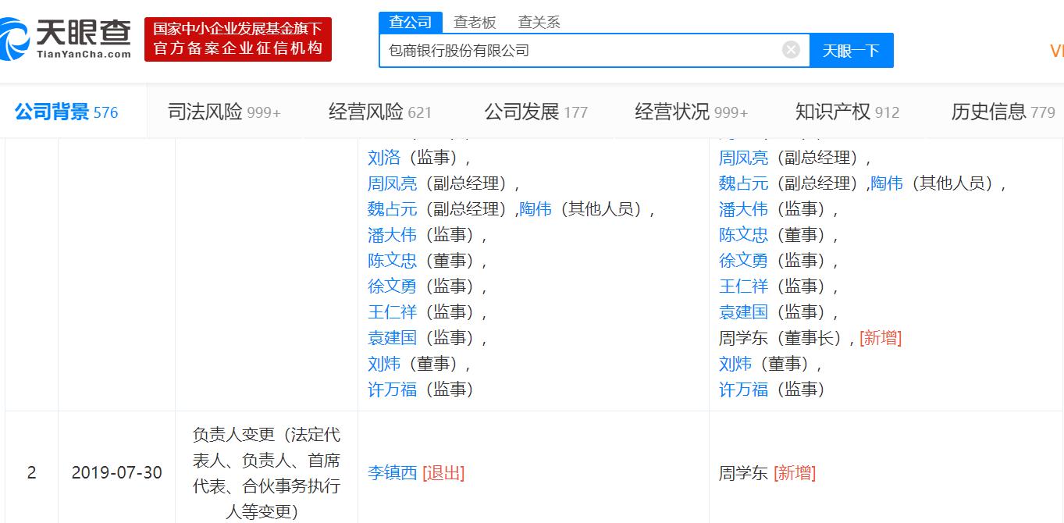
Task: Click 许万福 in the list with 周学东（董事长）
Action: tap(744, 390)
